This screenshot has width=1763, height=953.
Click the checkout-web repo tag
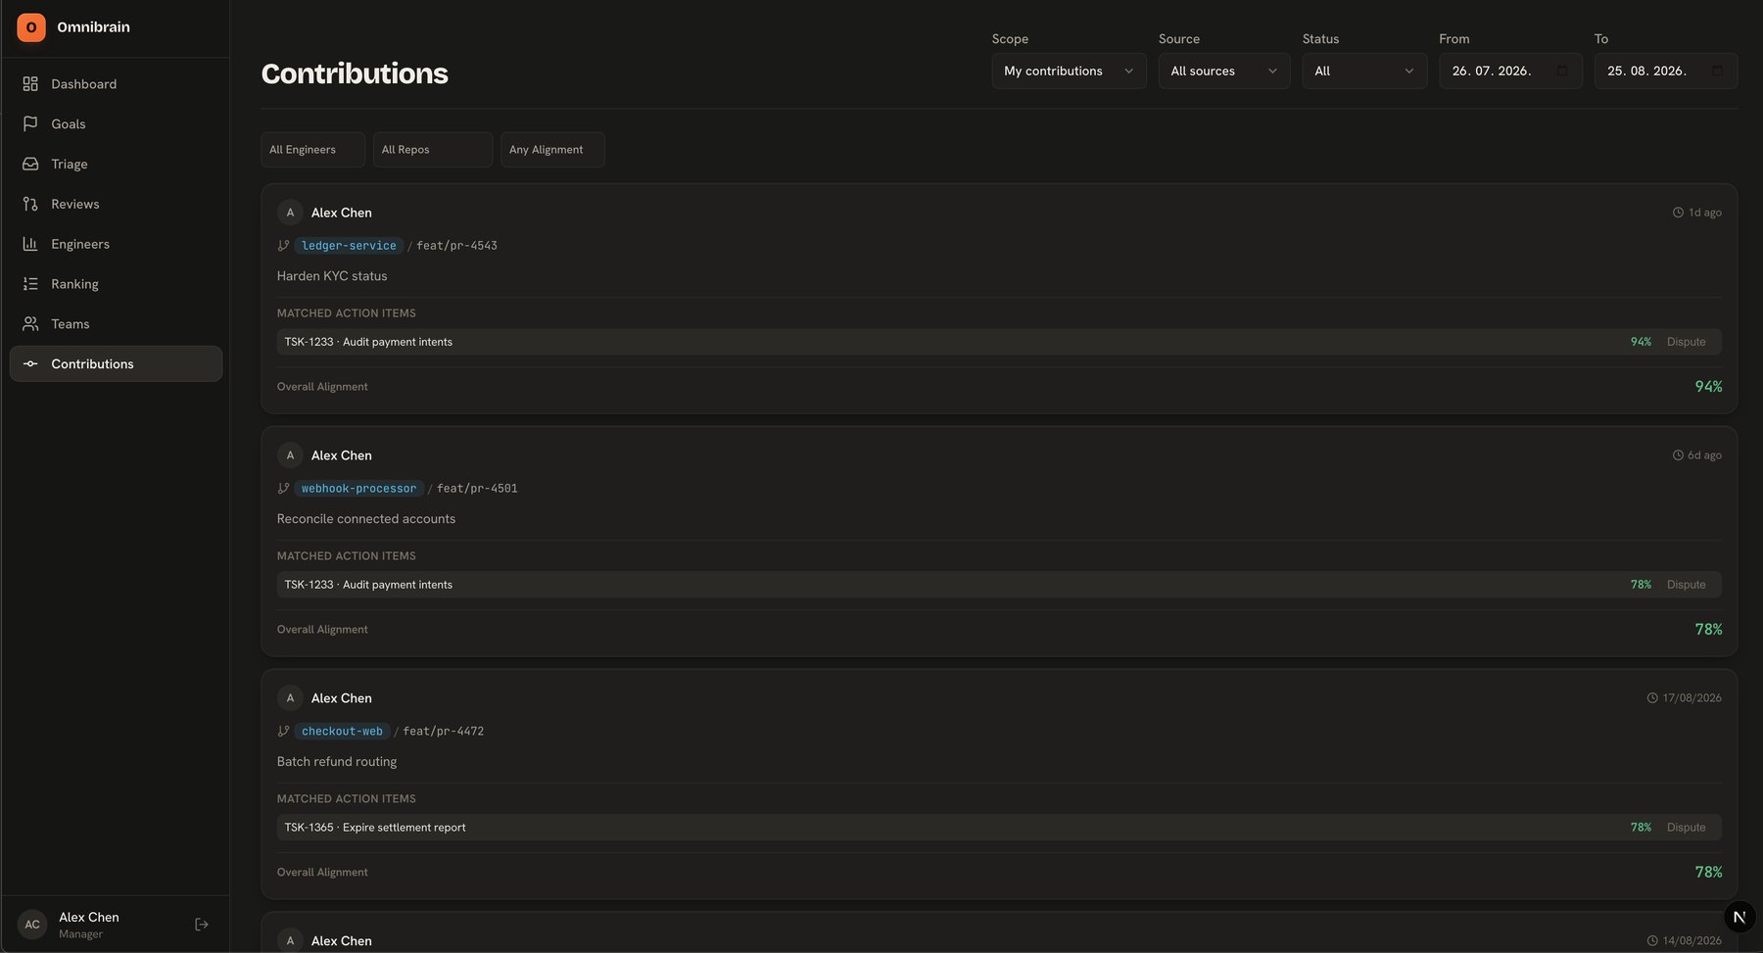click(x=342, y=732)
